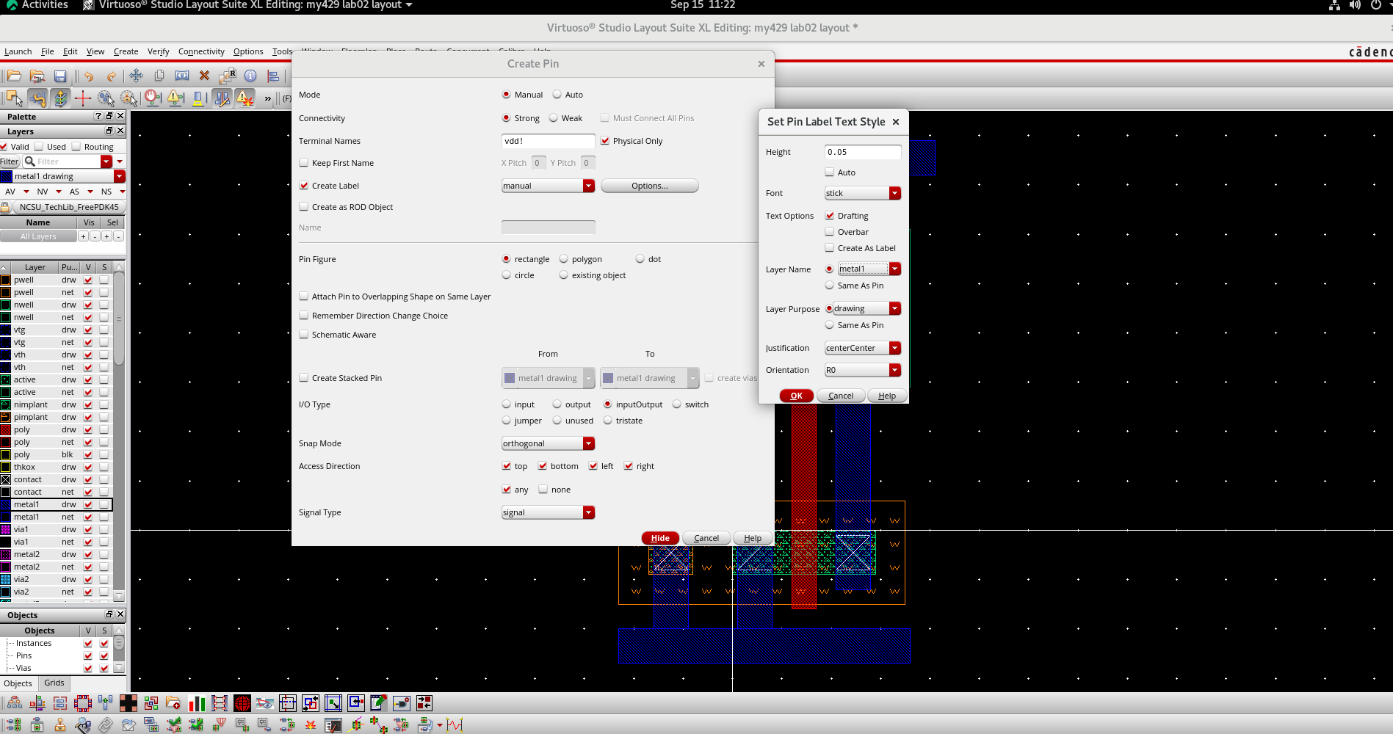Select the Move (four-arrow) tool icon
The width and height of the screenshot is (1393, 734).
[x=137, y=76]
